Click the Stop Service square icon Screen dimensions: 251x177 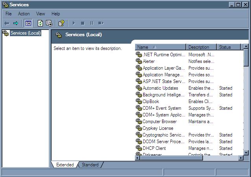pyautogui.click(x=83, y=23)
